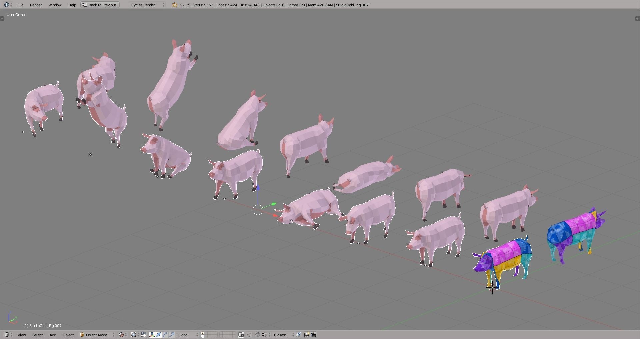Click the OpenGL render image camera icon

click(x=307, y=335)
